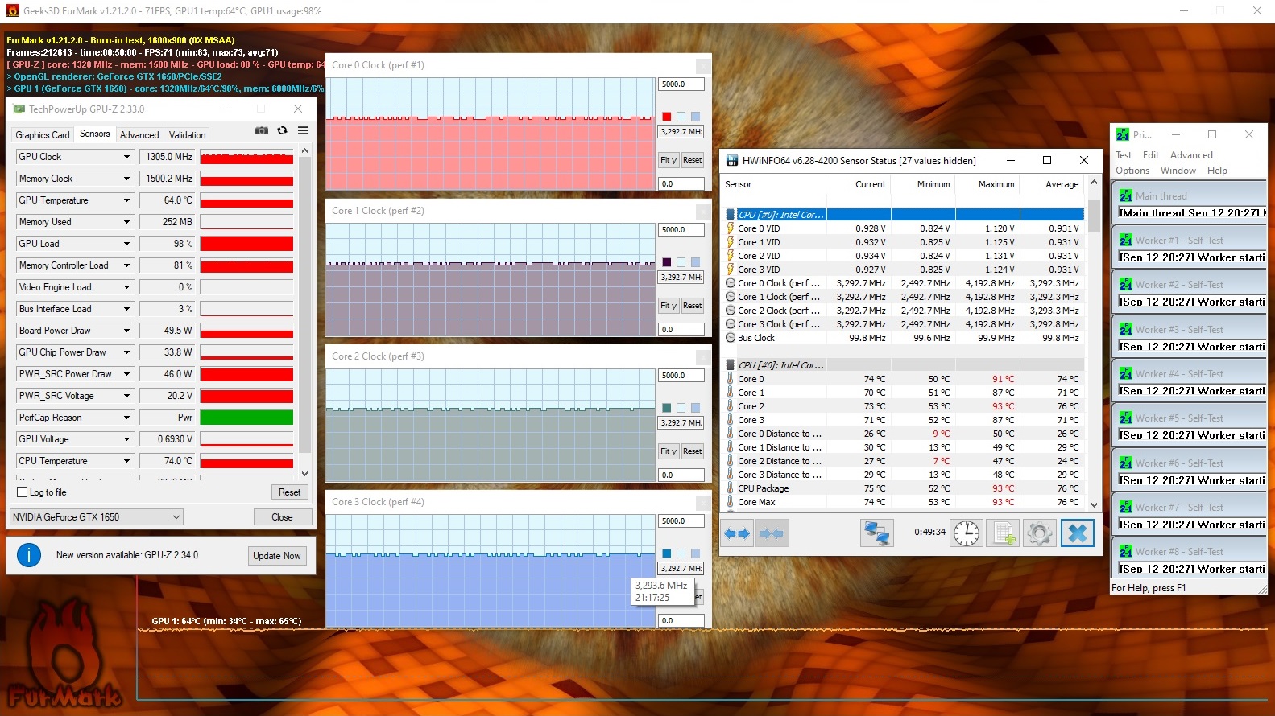Open the Memory Used sensor dropdown

click(126, 222)
